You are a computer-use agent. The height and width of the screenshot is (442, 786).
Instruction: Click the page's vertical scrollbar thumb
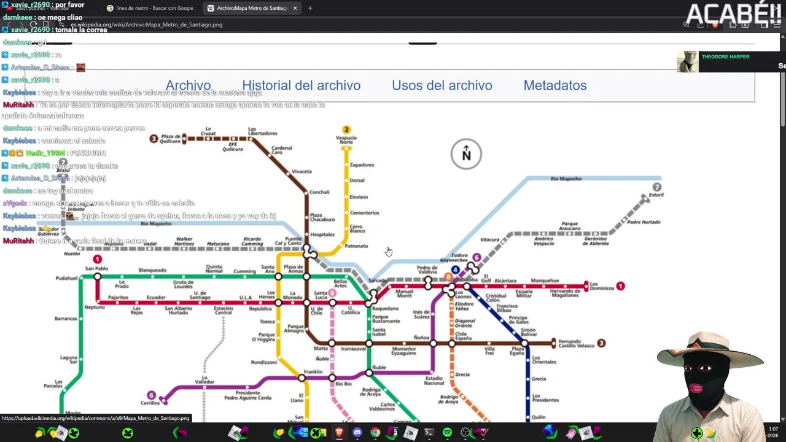[x=782, y=83]
